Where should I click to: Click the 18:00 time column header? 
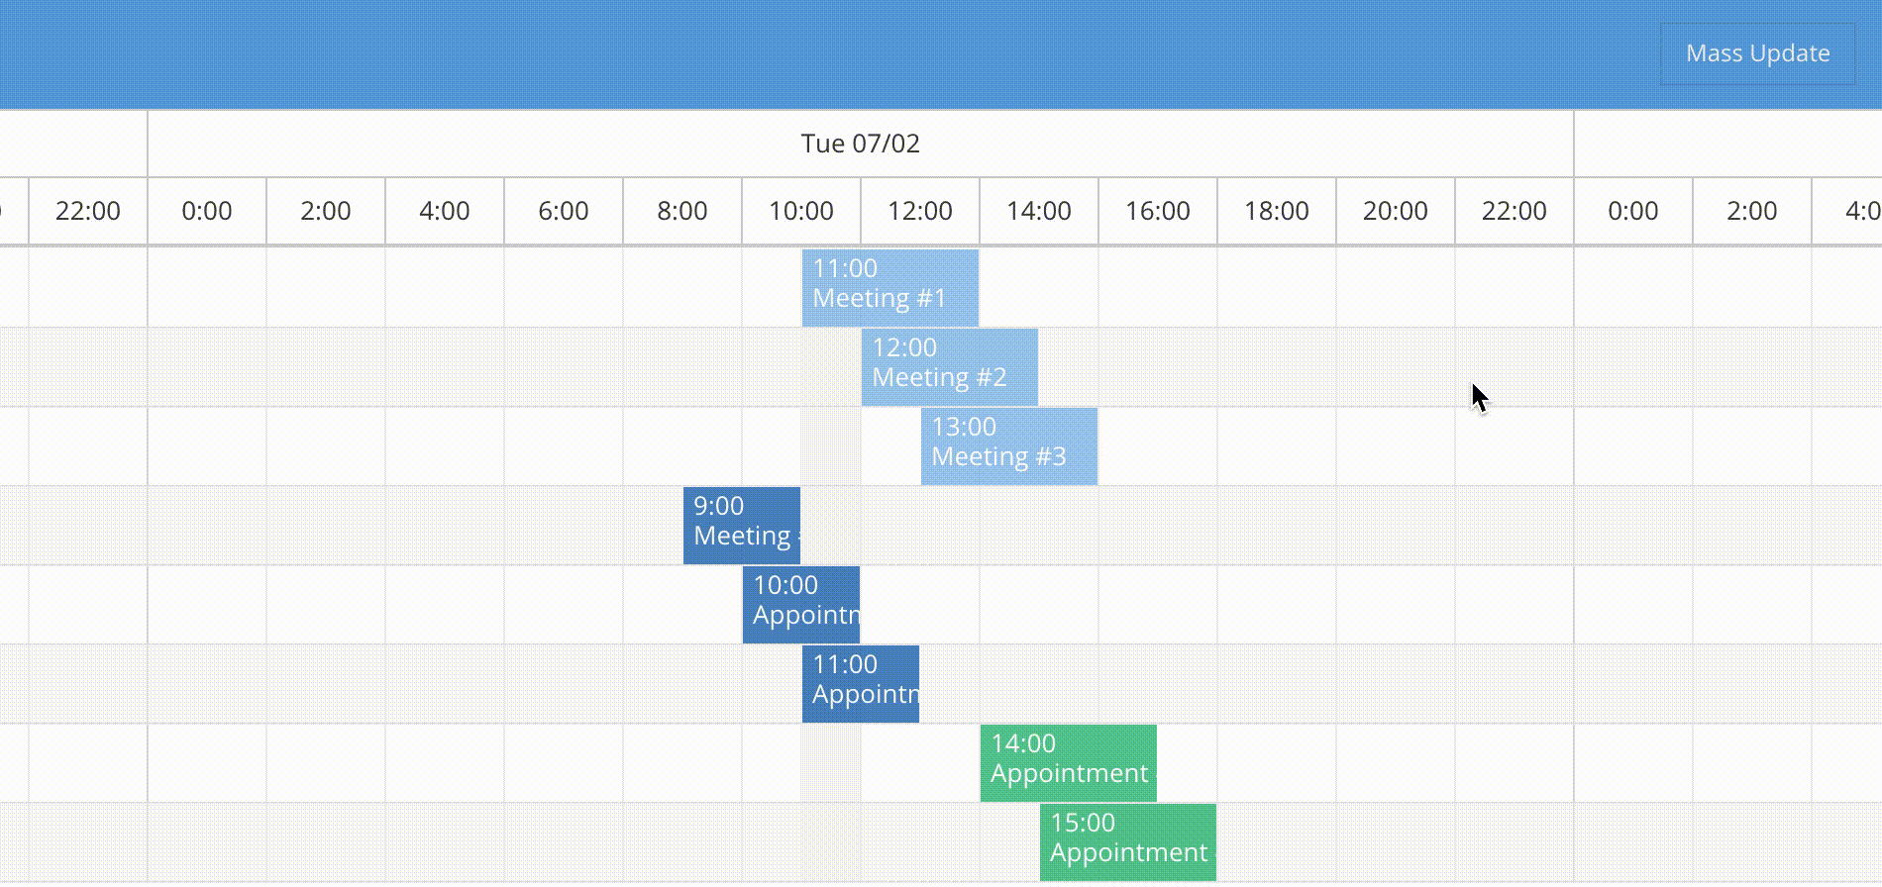1277,211
